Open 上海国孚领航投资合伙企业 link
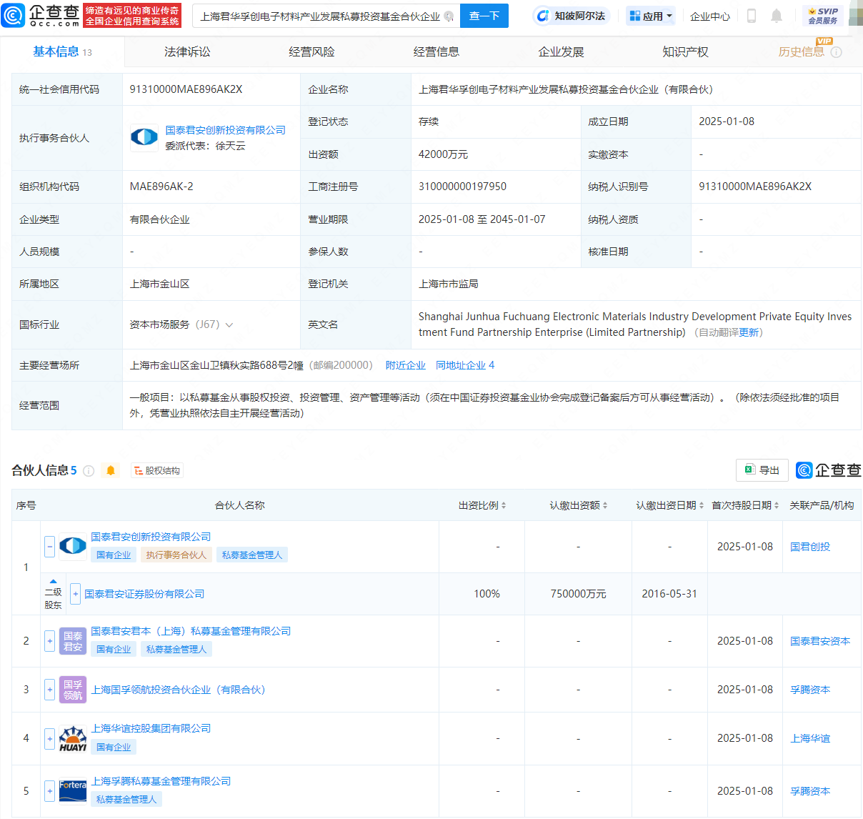This screenshot has height=819, width=863. [x=178, y=690]
